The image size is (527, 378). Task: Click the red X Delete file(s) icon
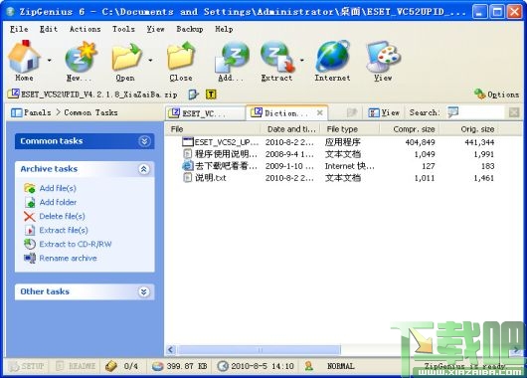coord(30,216)
